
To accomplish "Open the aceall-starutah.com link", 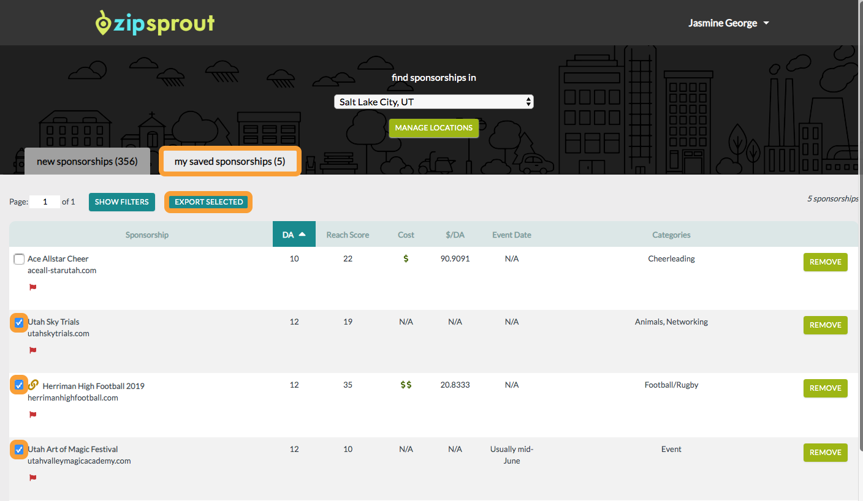I will 62,271.
